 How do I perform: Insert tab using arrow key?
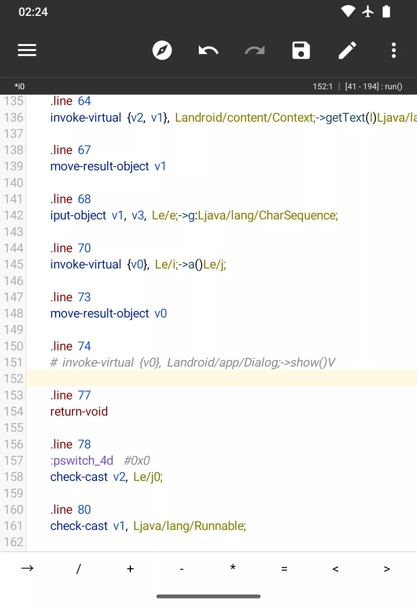tap(27, 568)
